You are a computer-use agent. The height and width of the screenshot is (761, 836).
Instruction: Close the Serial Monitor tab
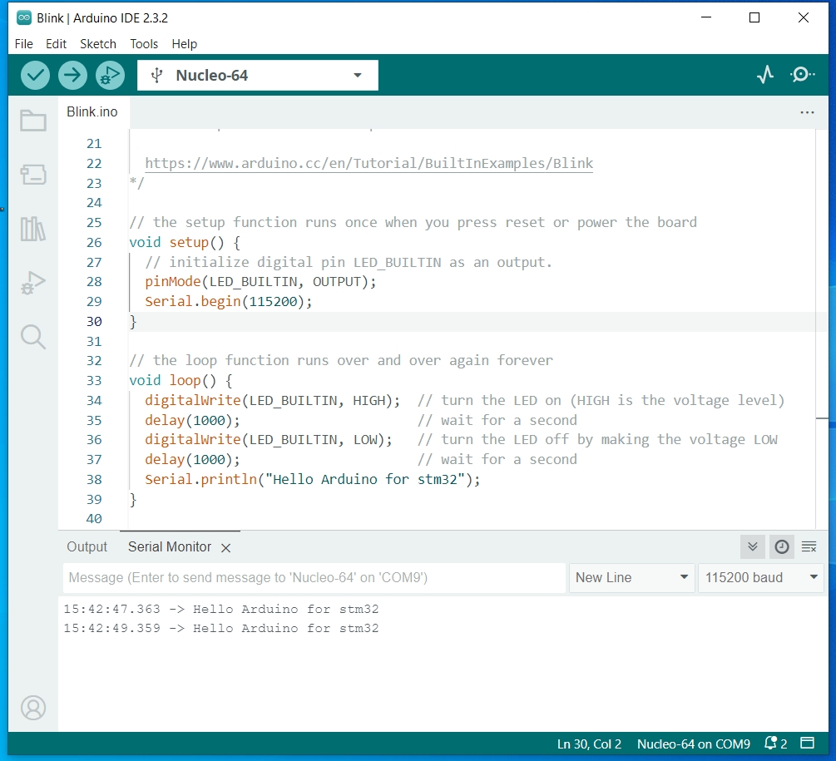226,548
